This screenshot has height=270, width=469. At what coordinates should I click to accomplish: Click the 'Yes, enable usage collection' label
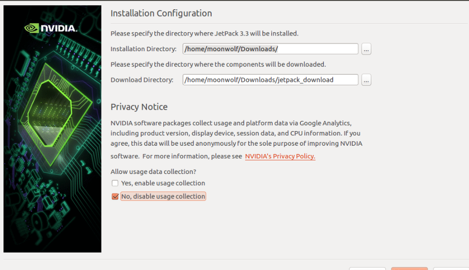pyautogui.click(x=163, y=183)
